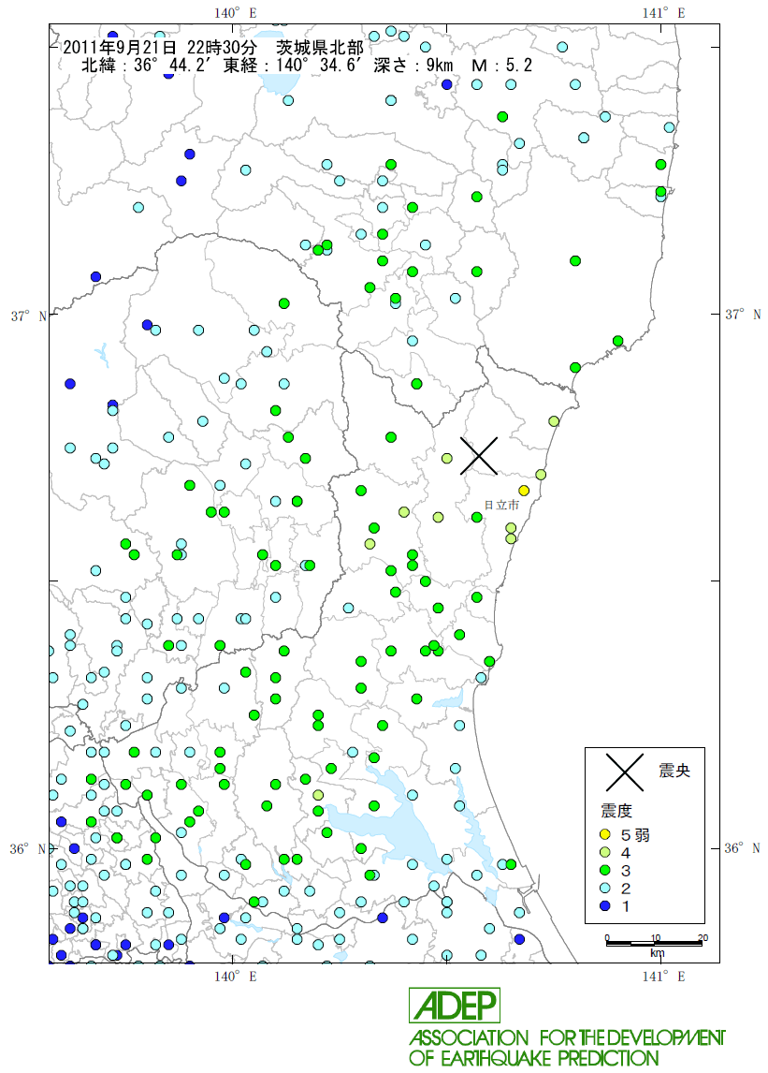The height and width of the screenshot is (1073, 768).
Task: Click the magnitude M:5.2 text
Action: click(502, 65)
